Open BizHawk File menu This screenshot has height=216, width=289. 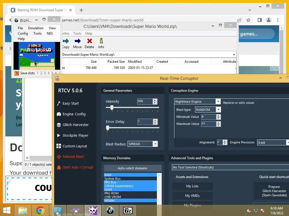(20, 28)
